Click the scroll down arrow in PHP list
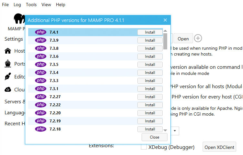Viewport: 243px width, 155px height. (x=165, y=130)
